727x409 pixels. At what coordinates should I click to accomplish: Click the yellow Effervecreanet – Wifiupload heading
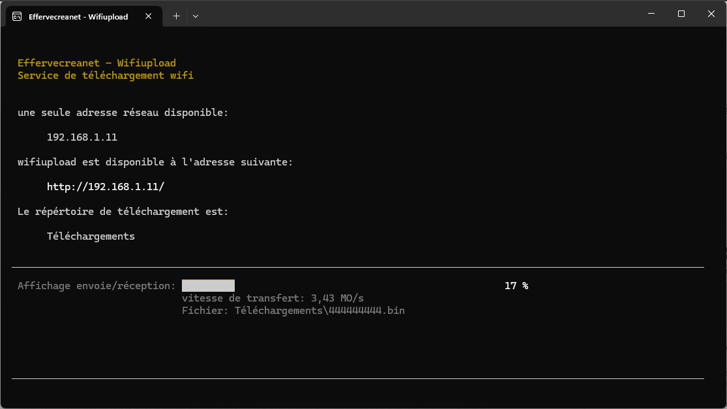96,63
